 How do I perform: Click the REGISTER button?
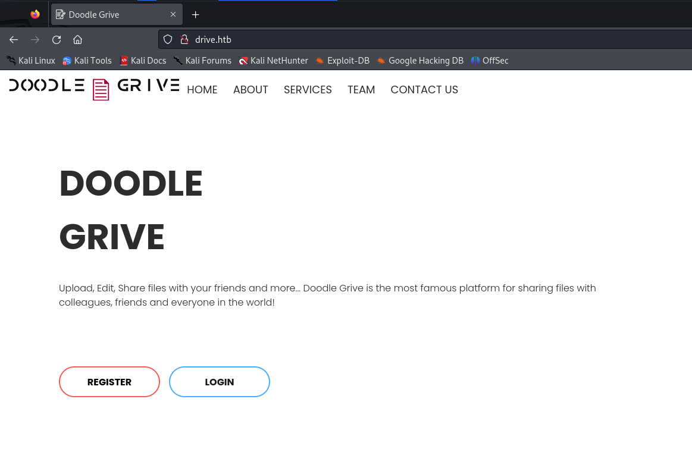coord(109,382)
